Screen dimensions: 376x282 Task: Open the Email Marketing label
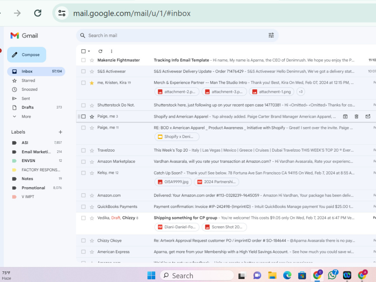tap(36, 152)
